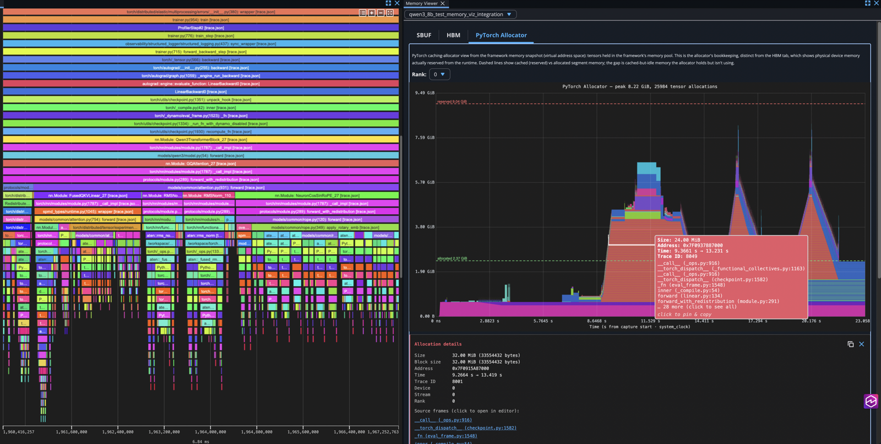Maximize the flame graph trace panel
881x444 pixels.
388,3
